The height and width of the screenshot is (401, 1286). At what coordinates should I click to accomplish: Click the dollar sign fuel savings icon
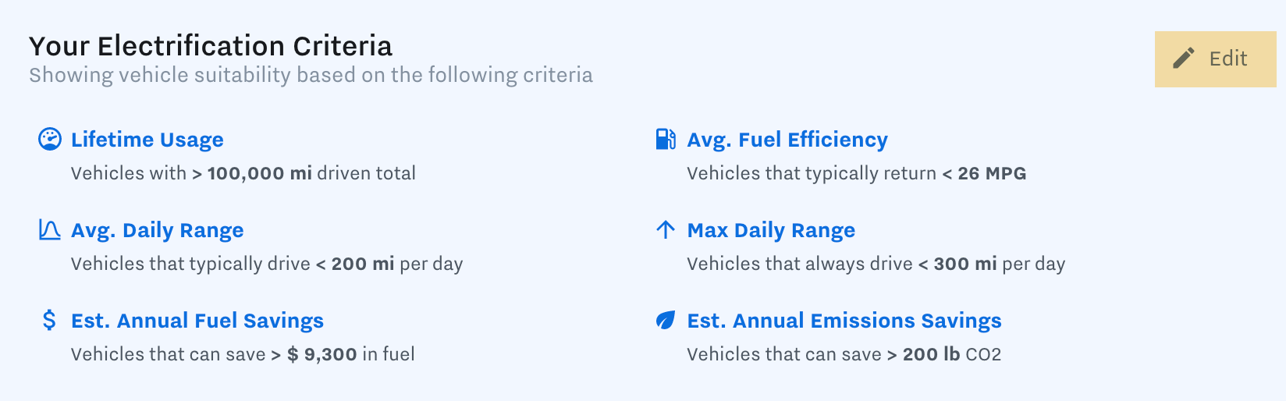coord(49,320)
